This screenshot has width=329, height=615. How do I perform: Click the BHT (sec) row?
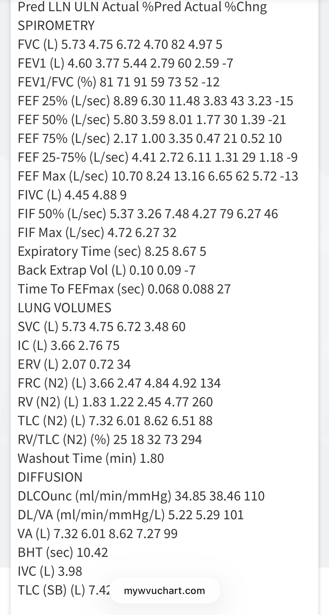tap(63, 553)
